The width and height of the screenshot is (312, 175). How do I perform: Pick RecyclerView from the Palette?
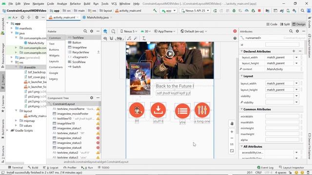coord(80,52)
